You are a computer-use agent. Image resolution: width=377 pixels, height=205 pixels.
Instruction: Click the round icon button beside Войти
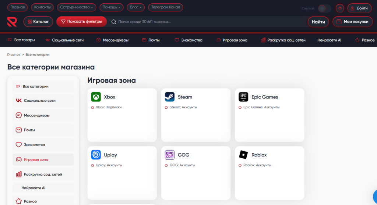tap(340, 8)
